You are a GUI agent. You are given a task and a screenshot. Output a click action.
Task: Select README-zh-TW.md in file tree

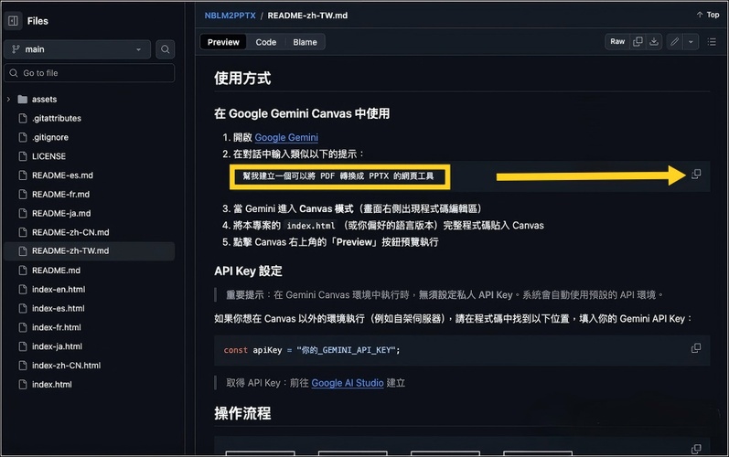pos(90,250)
